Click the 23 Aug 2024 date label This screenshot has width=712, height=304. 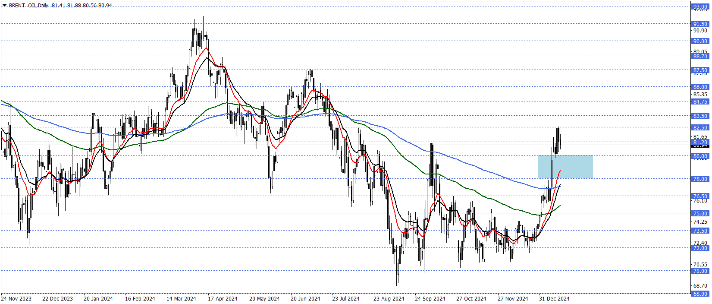[389, 298]
